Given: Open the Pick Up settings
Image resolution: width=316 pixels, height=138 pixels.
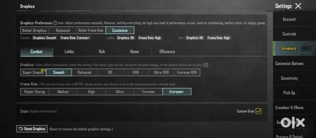Looking at the screenshot, I should pyautogui.click(x=289, y=93).
